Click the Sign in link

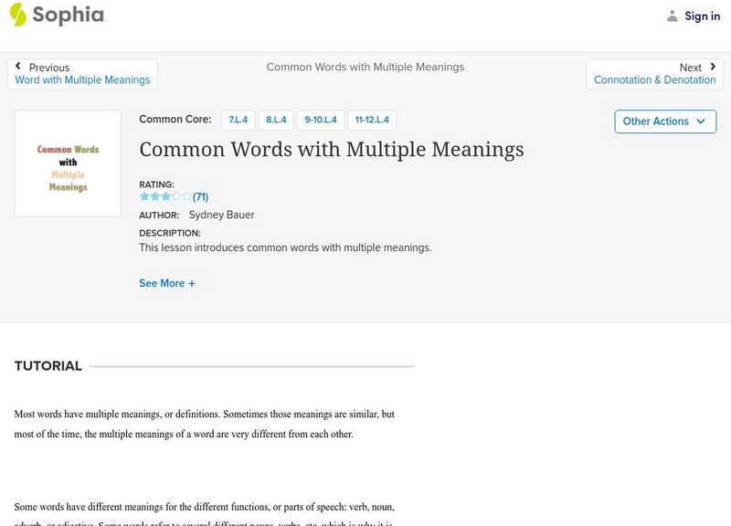[702, 16]
